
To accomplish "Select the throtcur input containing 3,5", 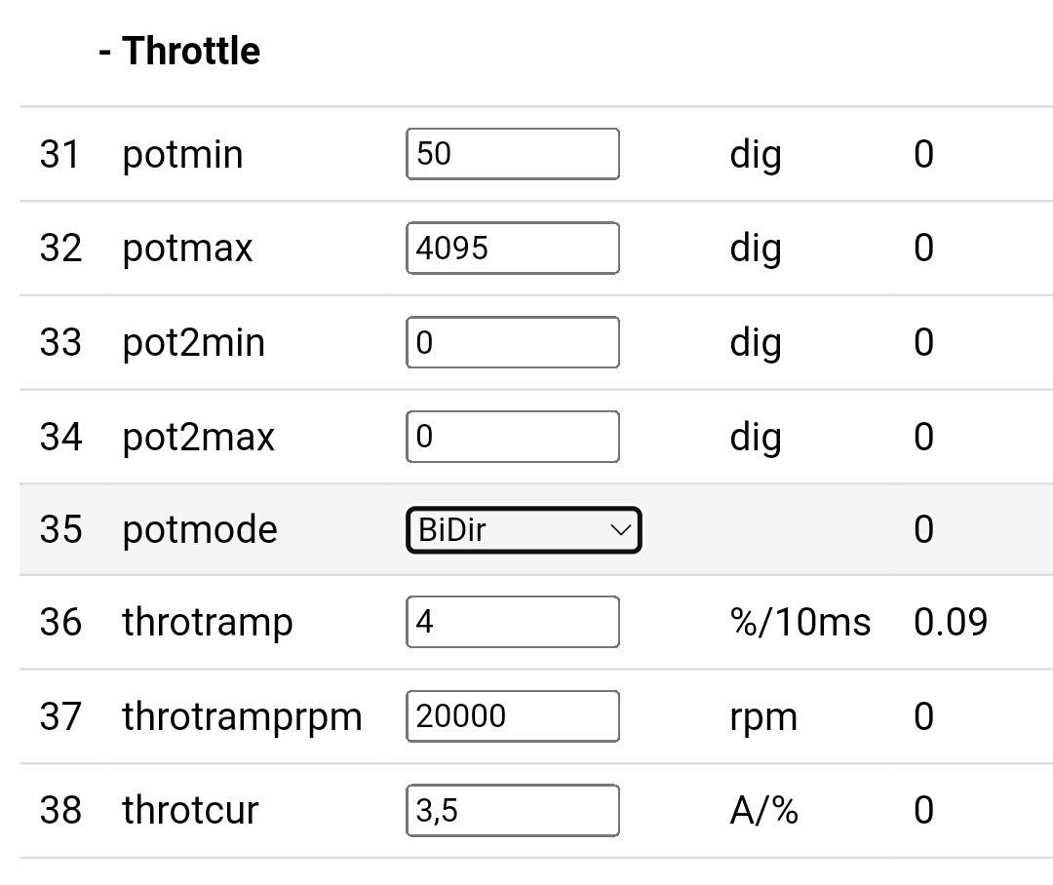I will click(512, 810).
